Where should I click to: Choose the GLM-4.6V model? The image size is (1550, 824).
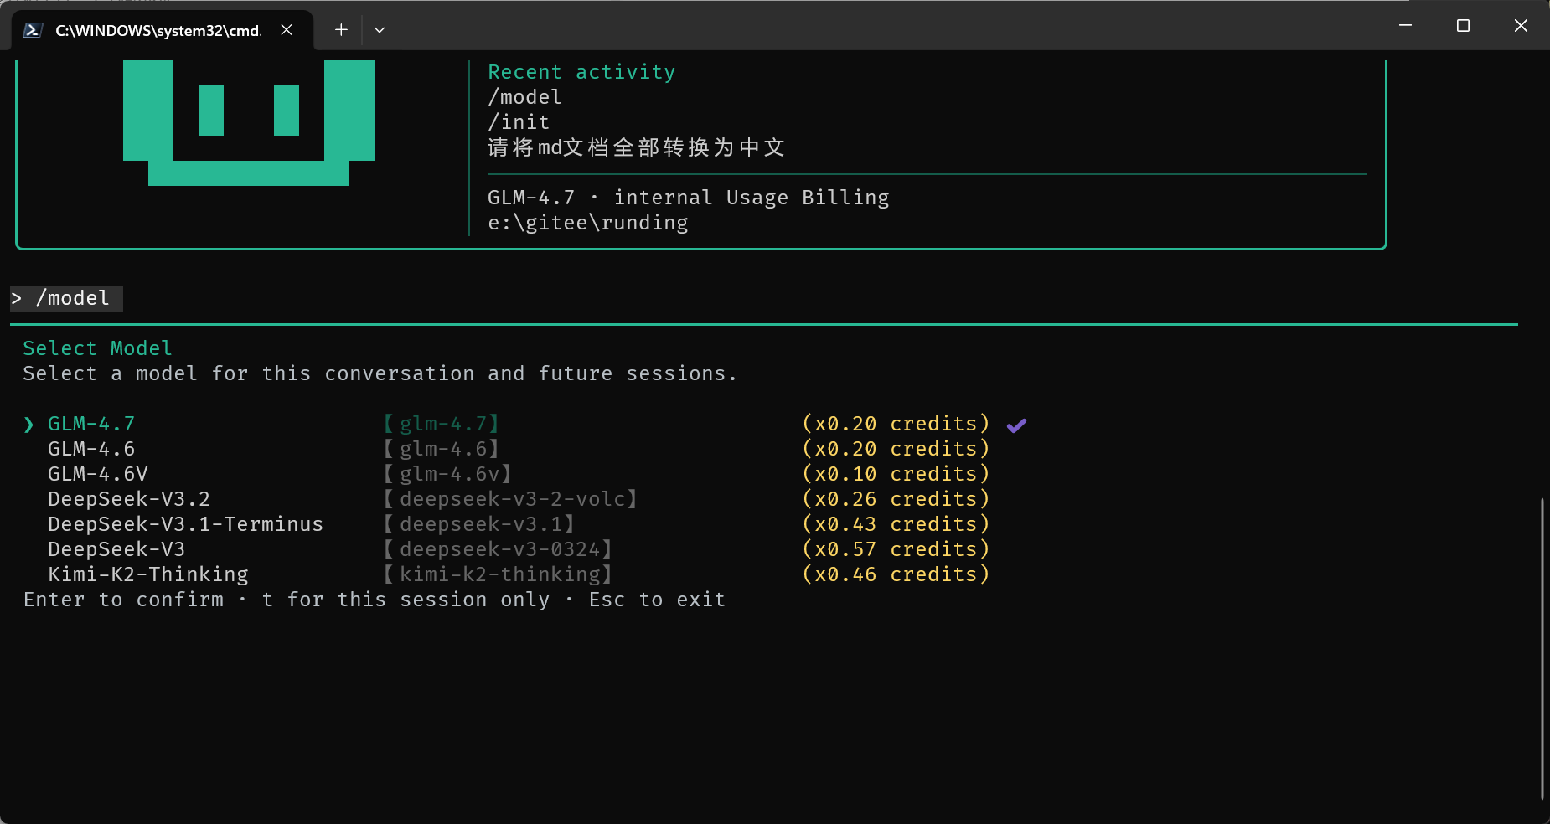tap(98, 474)
